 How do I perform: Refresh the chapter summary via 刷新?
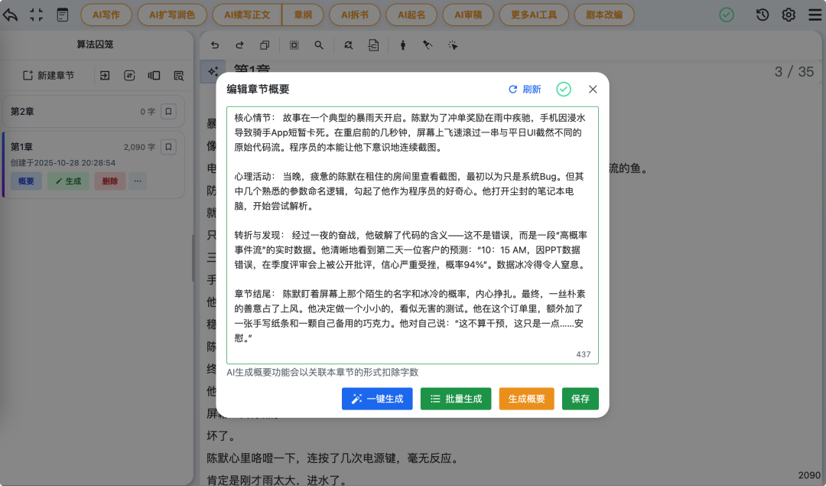click(525, 89)
